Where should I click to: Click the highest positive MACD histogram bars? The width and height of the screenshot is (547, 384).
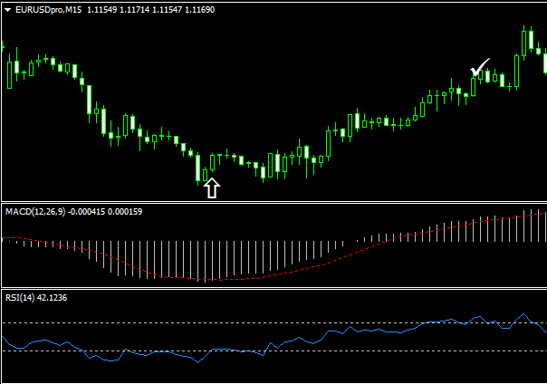point(536,226)
